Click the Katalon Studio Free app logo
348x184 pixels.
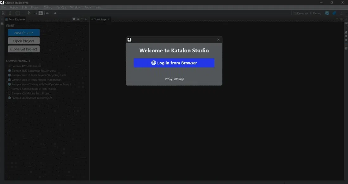(x=2, y=3)
